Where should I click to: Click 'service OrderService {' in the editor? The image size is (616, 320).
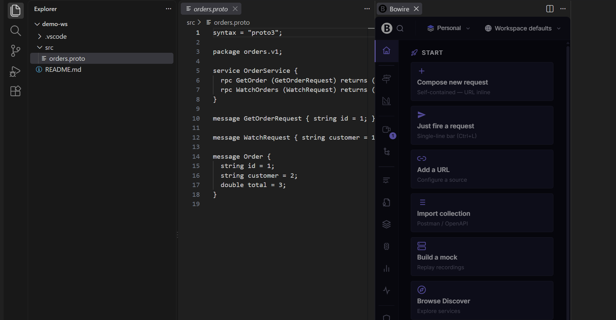(x=255, y=71)
